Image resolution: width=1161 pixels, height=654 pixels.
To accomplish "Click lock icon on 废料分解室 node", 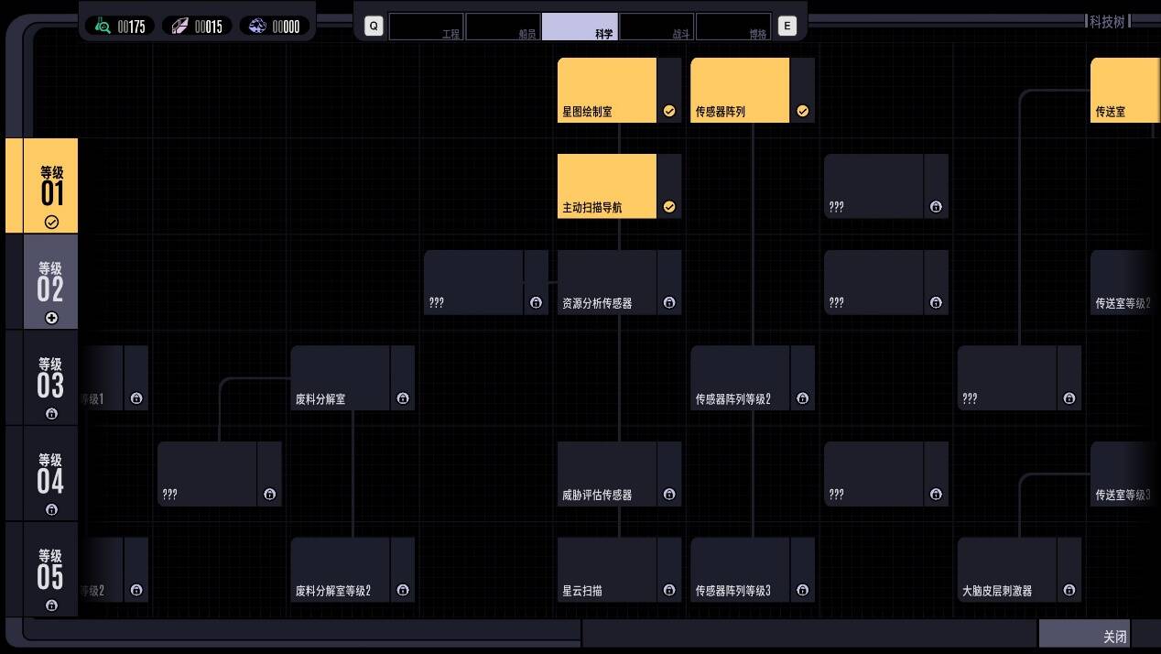I will [x=403, y=398].
